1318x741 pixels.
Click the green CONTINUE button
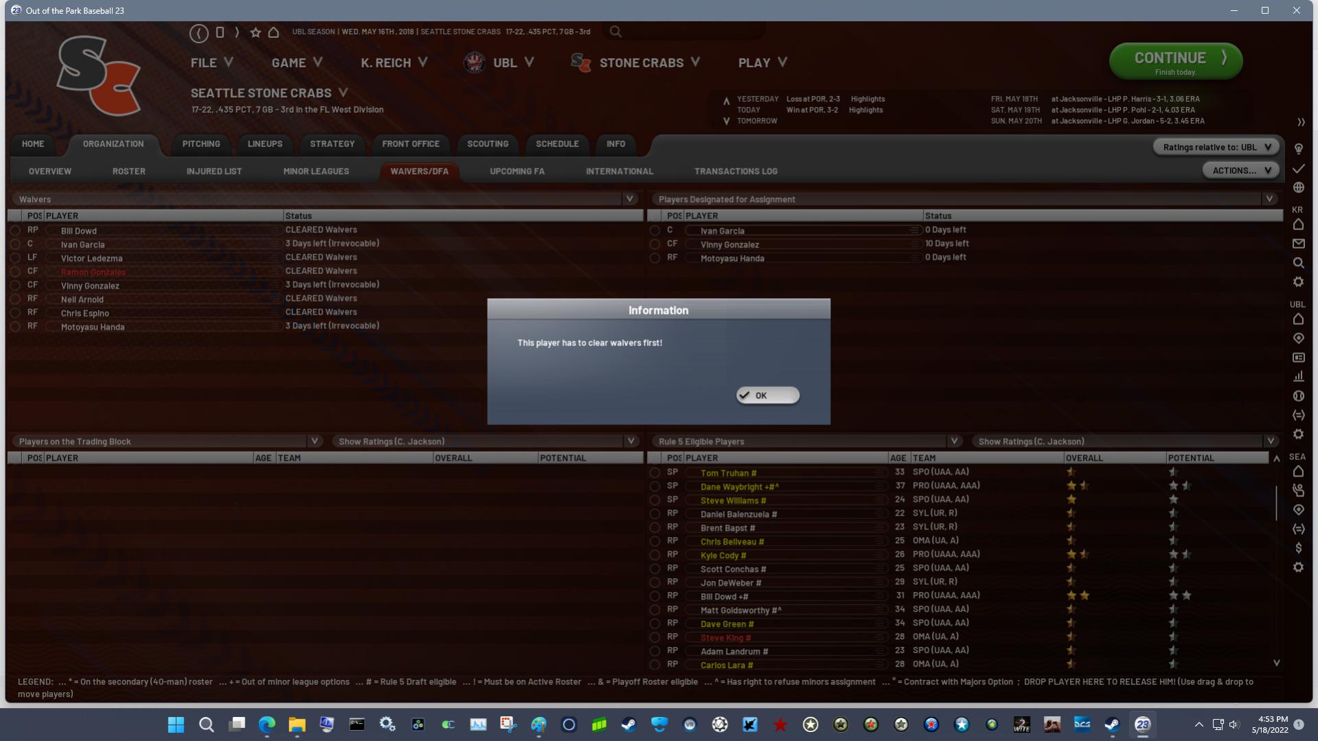tap(1175, 61)
